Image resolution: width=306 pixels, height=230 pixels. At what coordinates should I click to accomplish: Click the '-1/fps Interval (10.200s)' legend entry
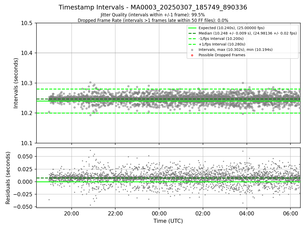coord(221,39)
